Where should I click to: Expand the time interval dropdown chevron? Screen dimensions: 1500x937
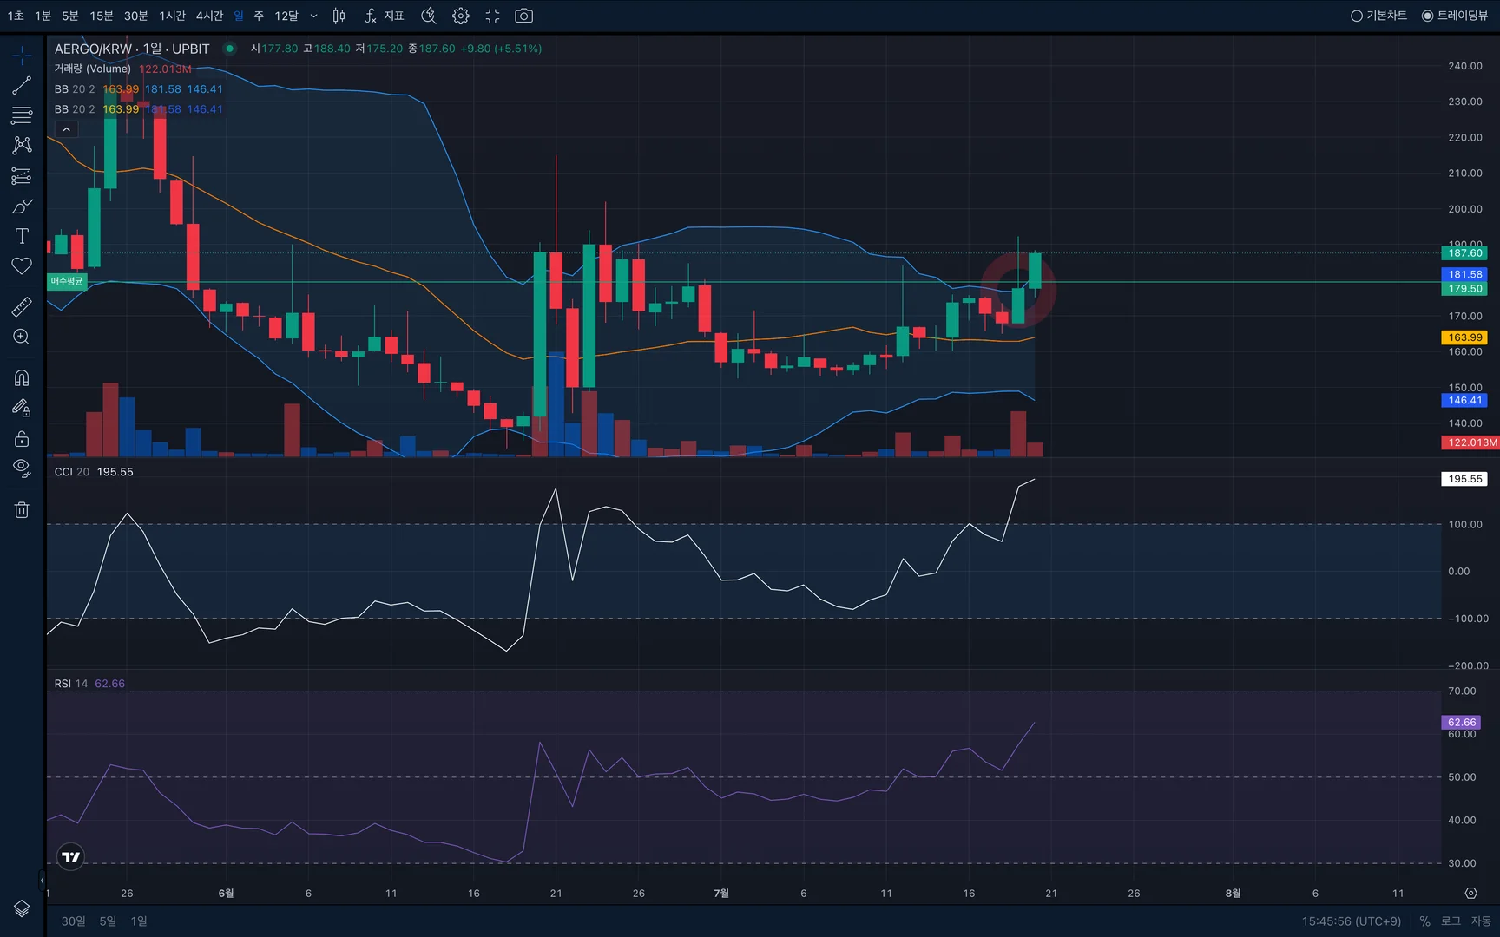pos(313,16)
